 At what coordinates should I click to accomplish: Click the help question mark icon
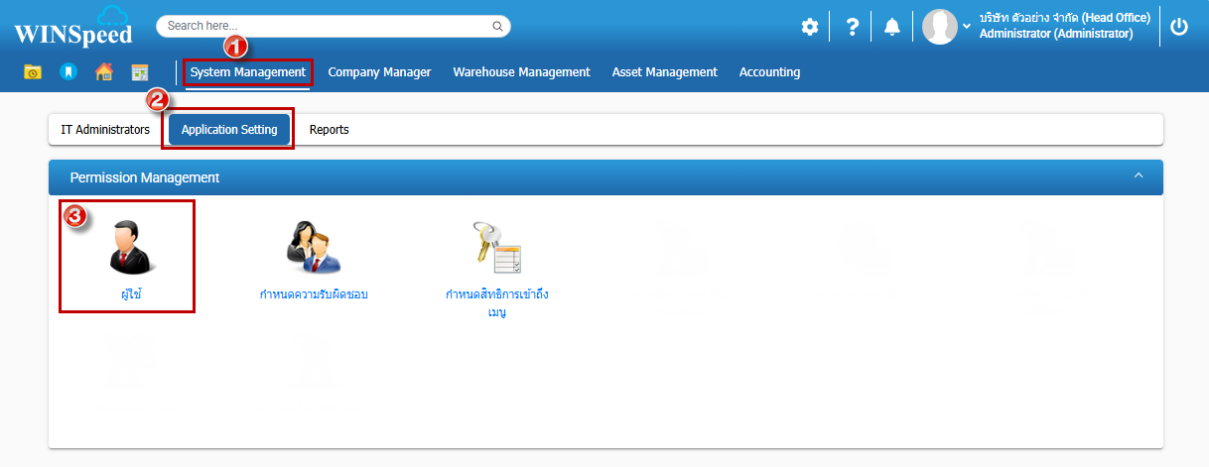(852, 27)
